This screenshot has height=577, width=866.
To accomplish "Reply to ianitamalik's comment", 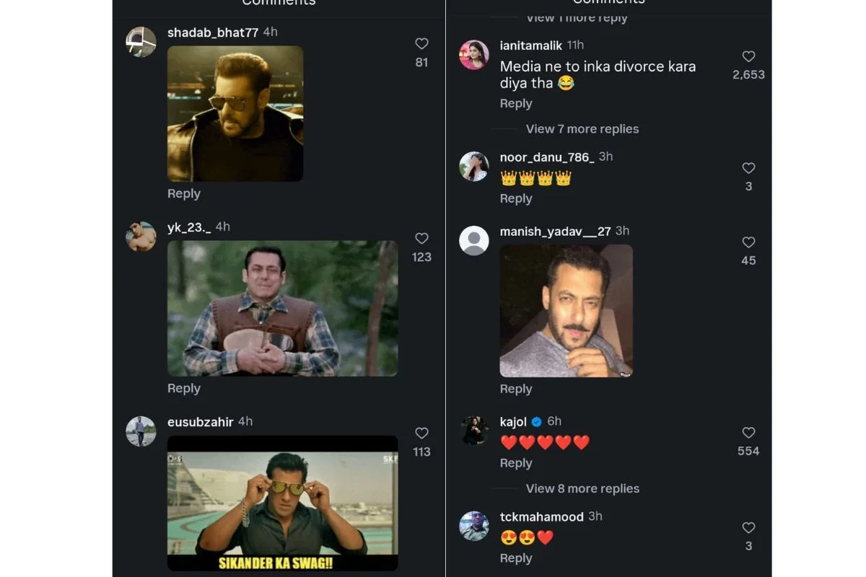I will (516, 103).
